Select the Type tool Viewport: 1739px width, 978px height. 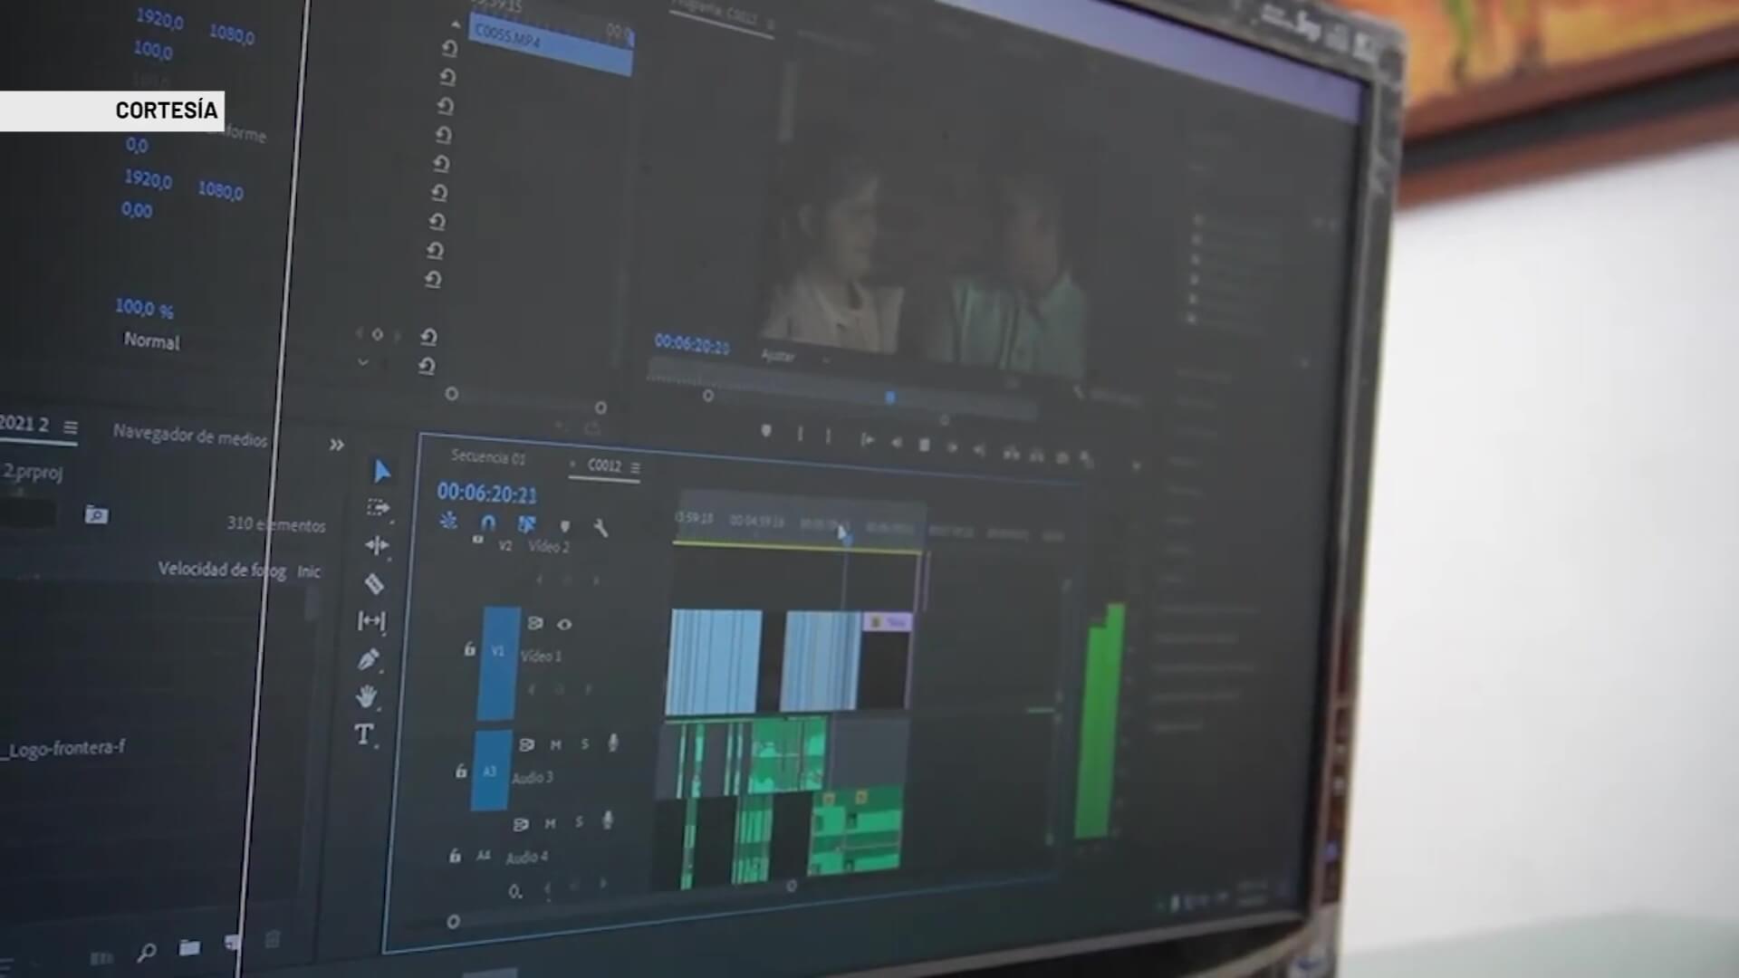coord(364,734)
